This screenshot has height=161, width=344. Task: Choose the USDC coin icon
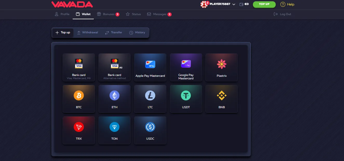pyautogui.click(x=150, y=127)
